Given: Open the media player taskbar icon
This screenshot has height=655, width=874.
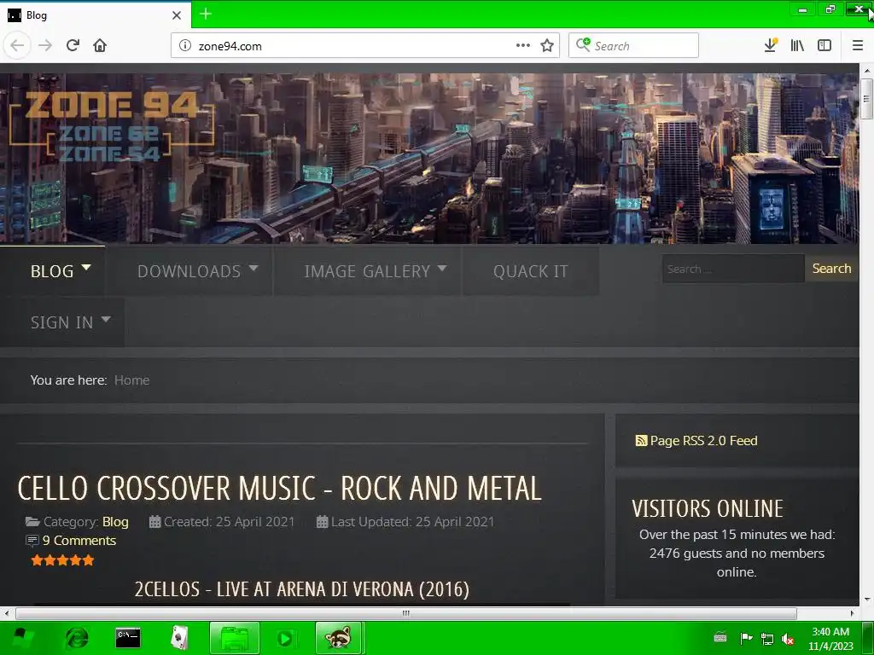Looking at the screenshot, I should 286,638.
